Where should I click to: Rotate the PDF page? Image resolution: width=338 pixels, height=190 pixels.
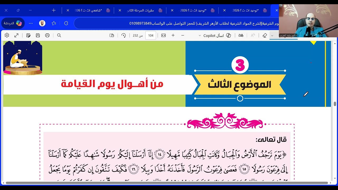(x=124, y=35)
